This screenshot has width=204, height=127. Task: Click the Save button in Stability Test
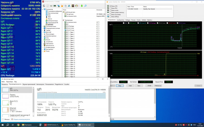[x=139, y=86]
